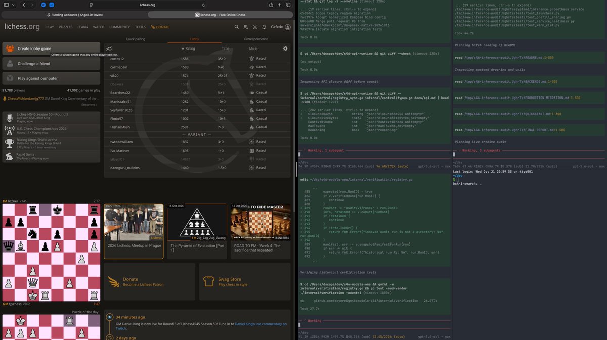Sort lobby by Rating column
Screen dimensions: 607x340
coord(188,48)
